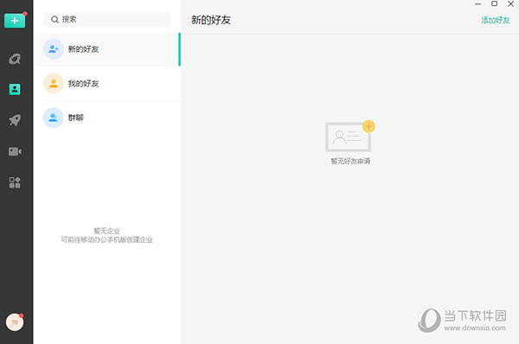Open the 群聊 list entry
The height and width of the screenshot is (344, 519).
(x=107, y=118)
